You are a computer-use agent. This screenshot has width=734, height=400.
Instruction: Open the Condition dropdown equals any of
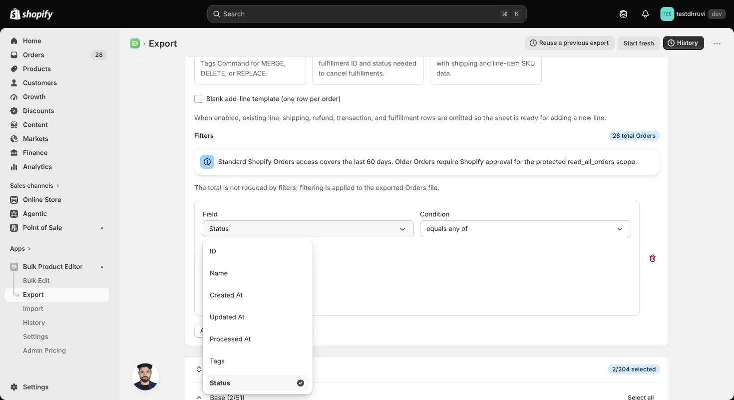coord(525,229)
